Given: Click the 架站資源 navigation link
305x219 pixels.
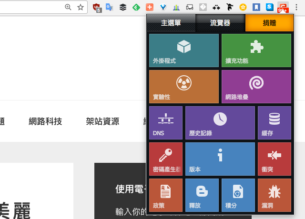Looking at the screenshot, I should click(x=102, y=121).
